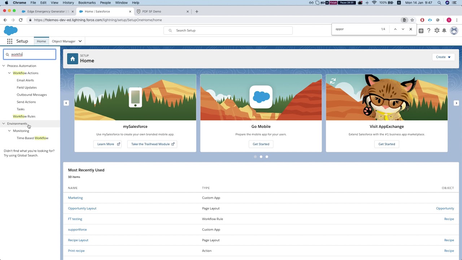Reload the page
462x260 pixels.
click(21, 20)
